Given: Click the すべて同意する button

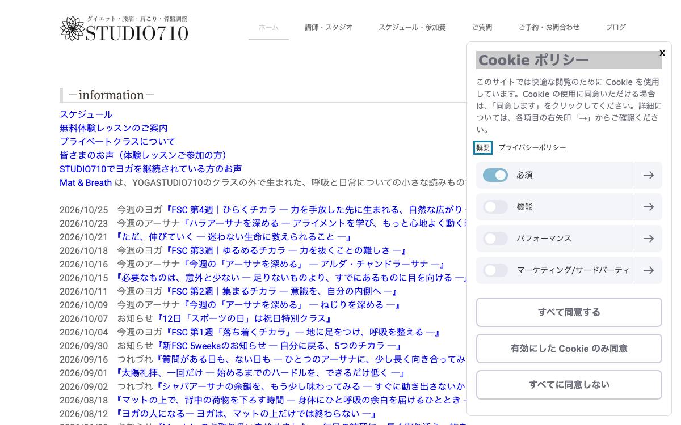Looking at the screenshot, I should (x=569, y=312).
